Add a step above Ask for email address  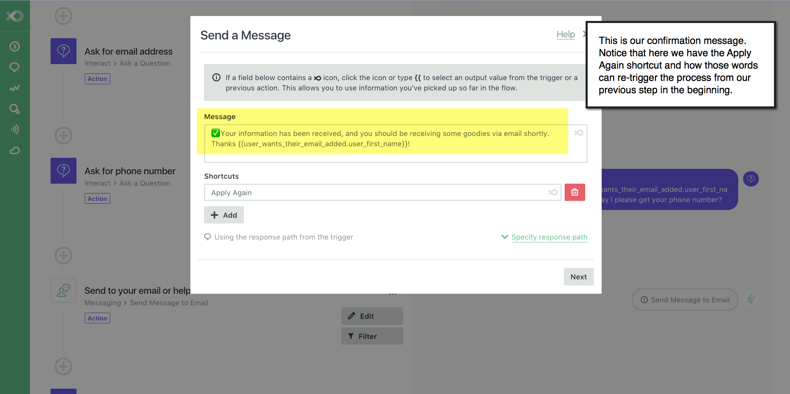tap(63, 16)
